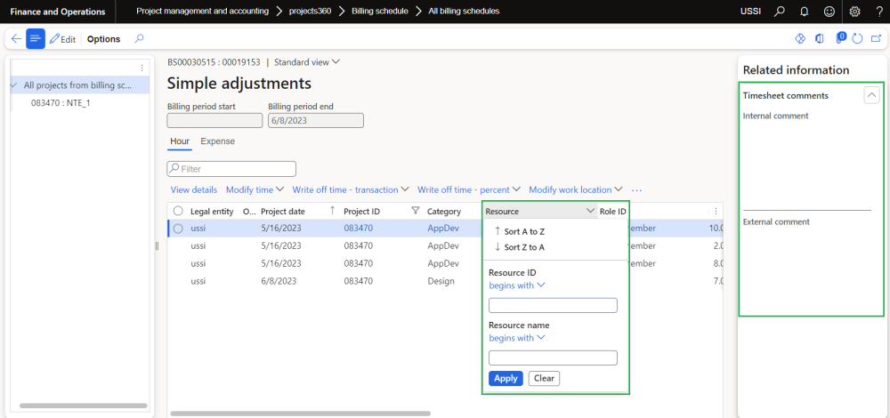Collapse the Timesheet comments section
Screen dimensions: 890x418
(x=871, y=96)
